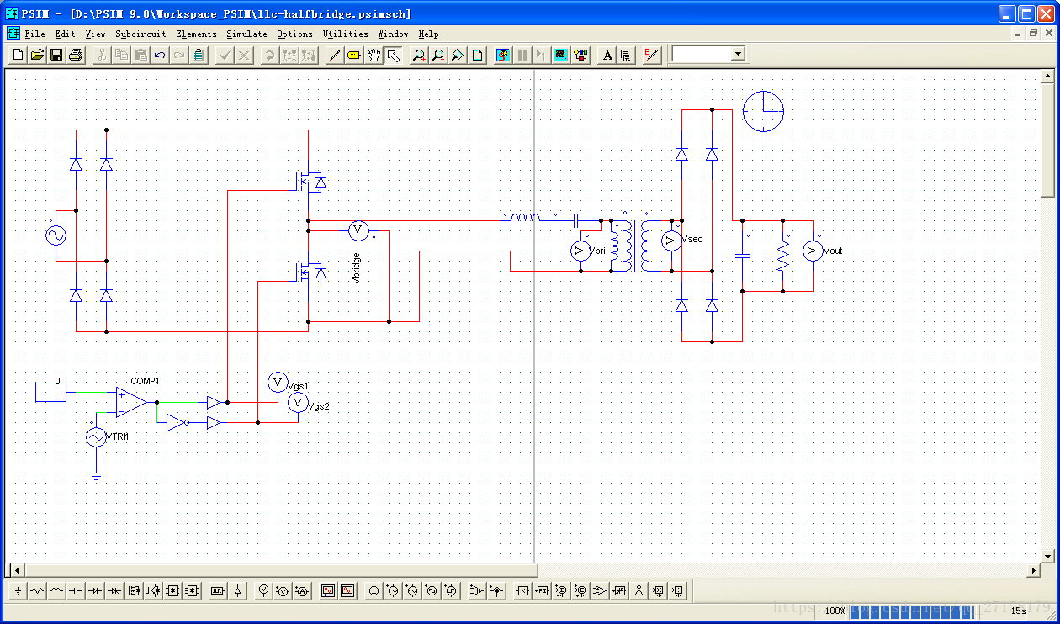This screenshot has width=1060, height=624.
Task: Select the Vout voltage probe
Action: (x=813, y=251)
